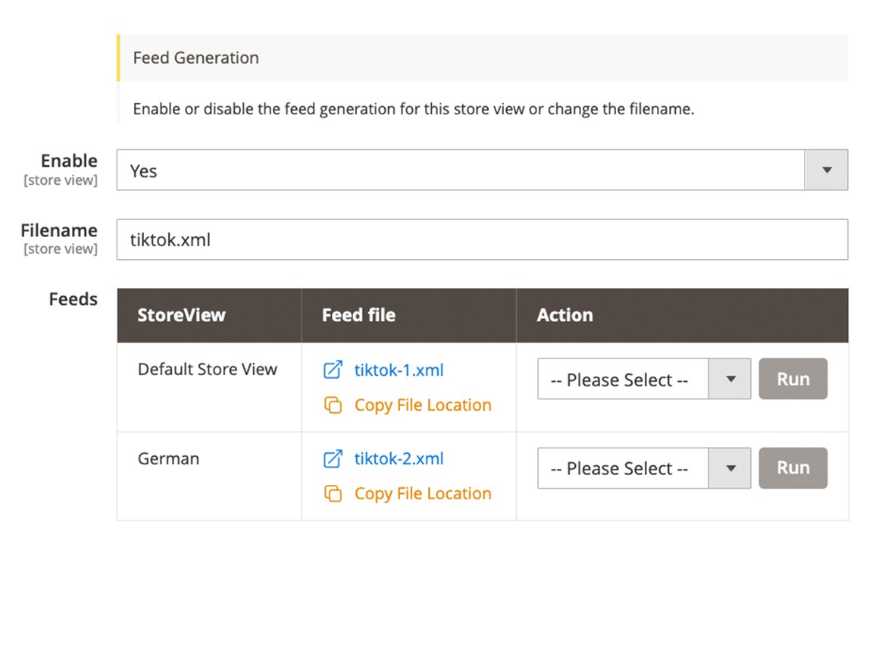
Task: Click the copy icon in the Default Store View row
Action: pyautogui.click(x=333, y=405)
